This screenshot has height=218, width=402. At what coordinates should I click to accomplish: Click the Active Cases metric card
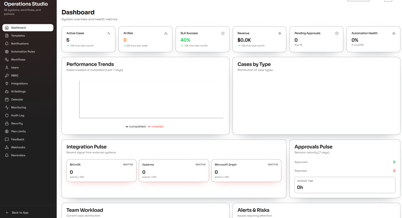click(x=89, y=39)
